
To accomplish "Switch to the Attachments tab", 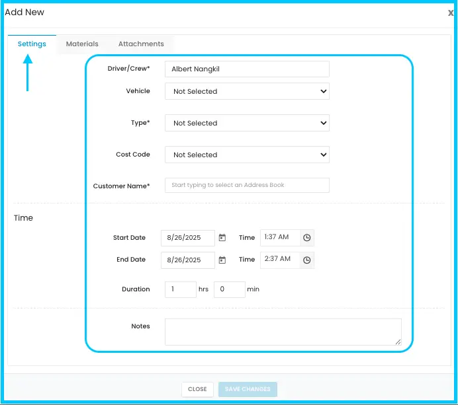I will 141,44.
